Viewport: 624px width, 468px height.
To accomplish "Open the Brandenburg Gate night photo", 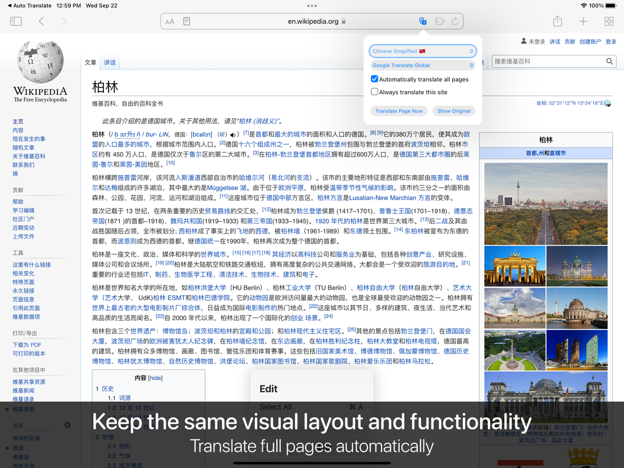I will [514, 266].
